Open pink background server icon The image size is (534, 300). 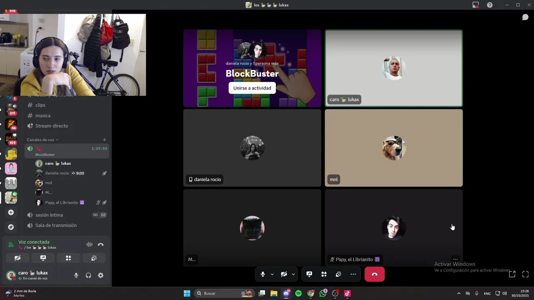11,168
